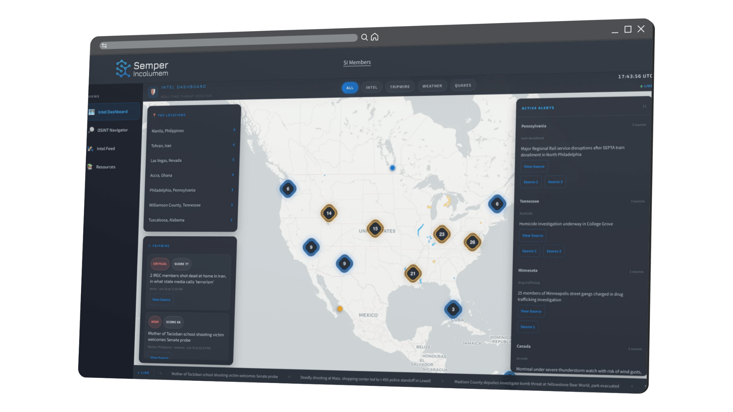Open Resources view
The image size is (733, 412).
pos(105,167)
